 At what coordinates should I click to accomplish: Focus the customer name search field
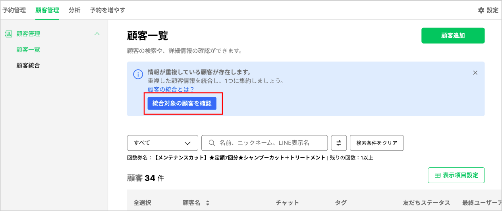pos(265,143)
